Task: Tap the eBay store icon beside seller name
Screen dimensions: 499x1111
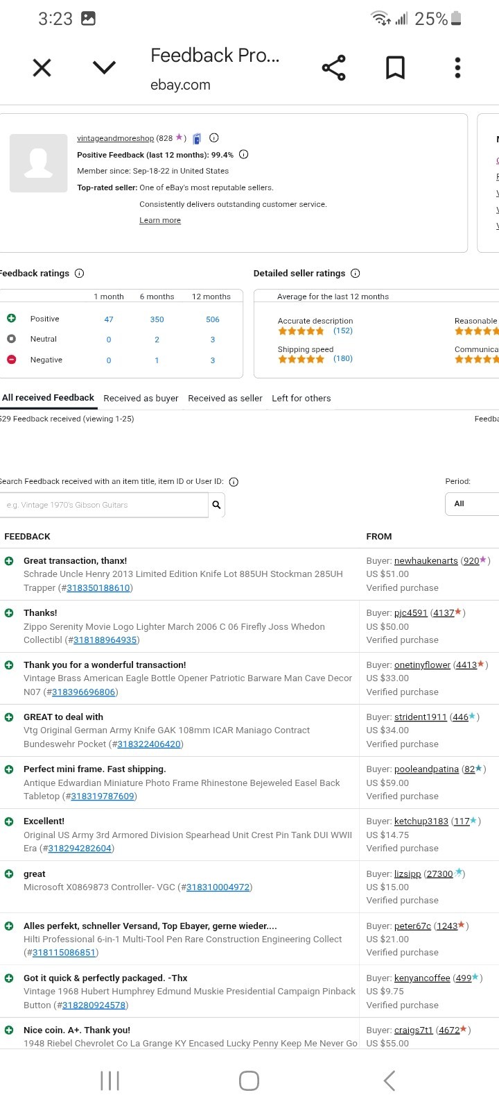Action: pyautogui.click(x=197, y=138)
